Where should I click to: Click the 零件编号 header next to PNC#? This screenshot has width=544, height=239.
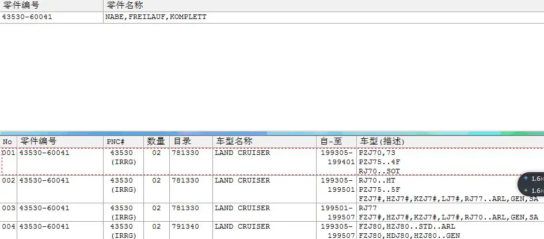pyautogui.click(x=60, y=142)
